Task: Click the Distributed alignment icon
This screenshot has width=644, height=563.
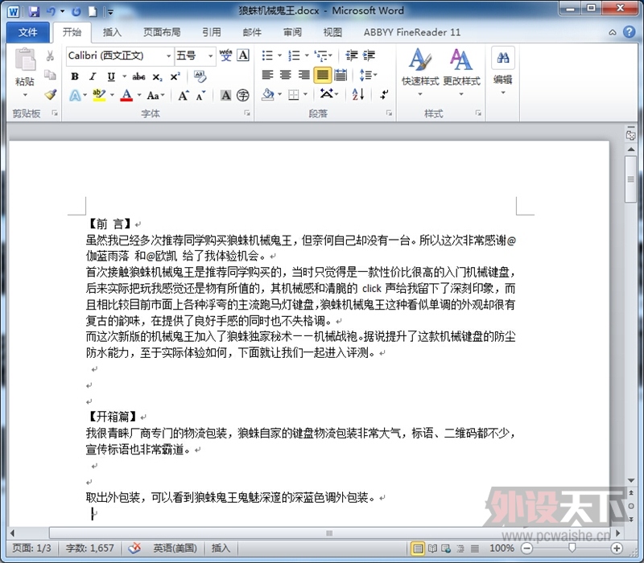Action: tap(341, 75)
